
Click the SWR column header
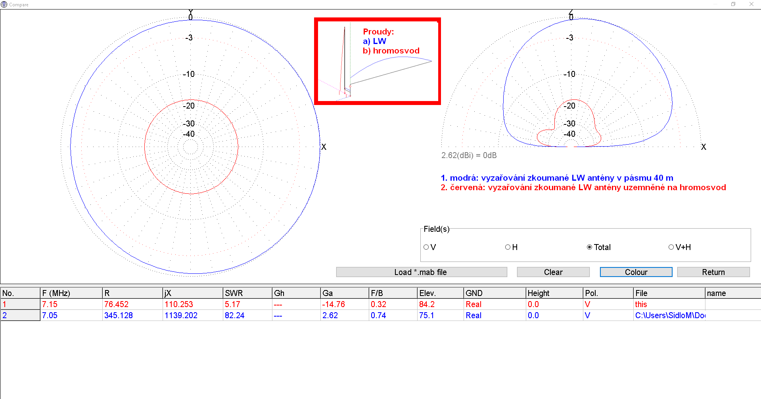(x=247, y=293)
